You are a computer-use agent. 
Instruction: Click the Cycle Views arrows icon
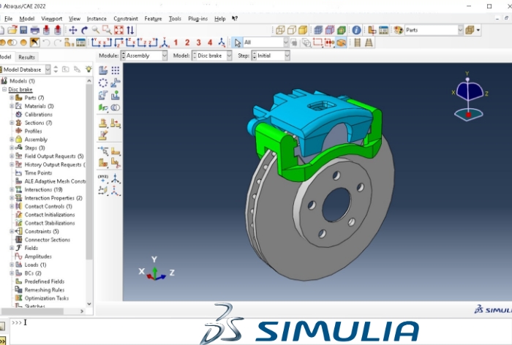click(x=130, y=30)
